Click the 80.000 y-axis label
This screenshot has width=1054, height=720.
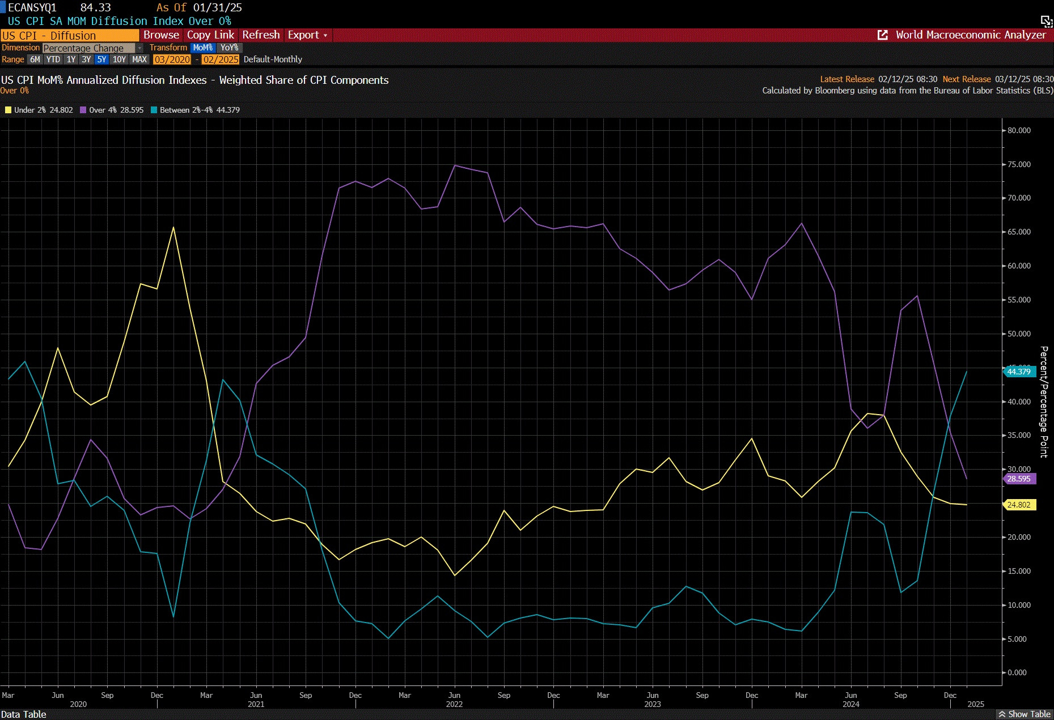[x=1019, y=130]
